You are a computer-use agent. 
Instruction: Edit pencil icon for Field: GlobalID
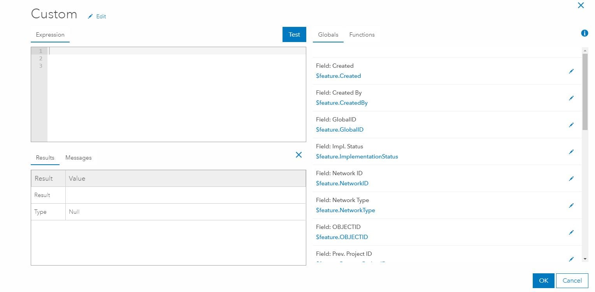click(x=571, y=125)
